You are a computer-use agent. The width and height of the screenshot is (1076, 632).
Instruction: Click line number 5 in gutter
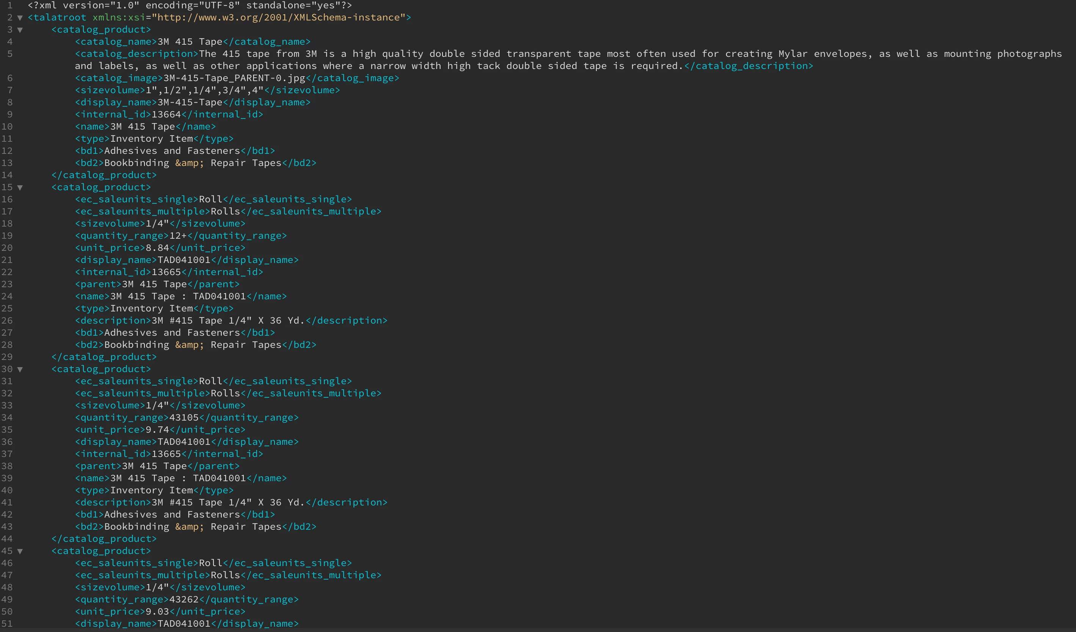(x=10, y=54)
